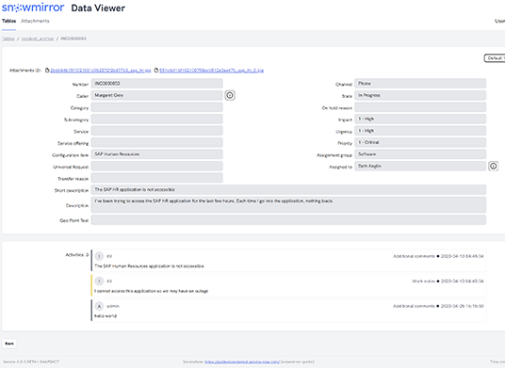Image resolution: width=505 pixels, height=368 pixels.
Task: Click the admin user name in activities
Action: click(113, 306)
